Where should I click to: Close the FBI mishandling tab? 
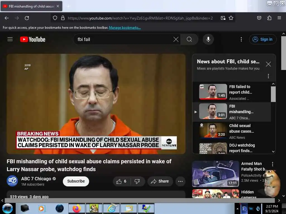[x=58, y=6]
